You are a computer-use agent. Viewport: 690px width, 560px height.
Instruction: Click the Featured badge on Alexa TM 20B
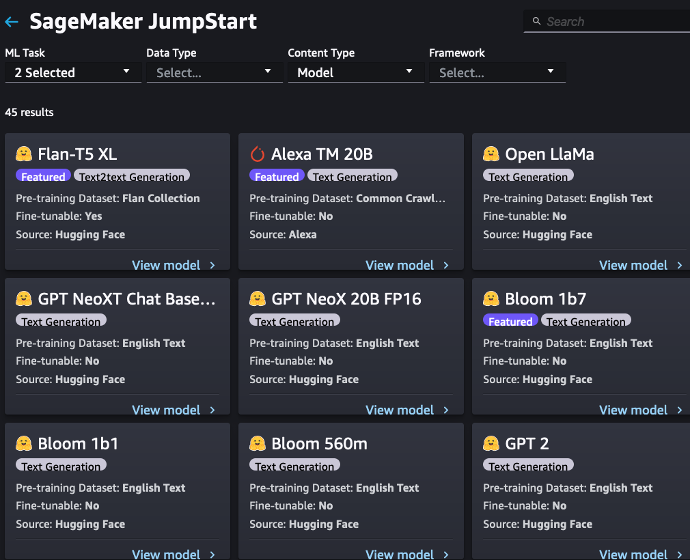click(x=277, y=176)
